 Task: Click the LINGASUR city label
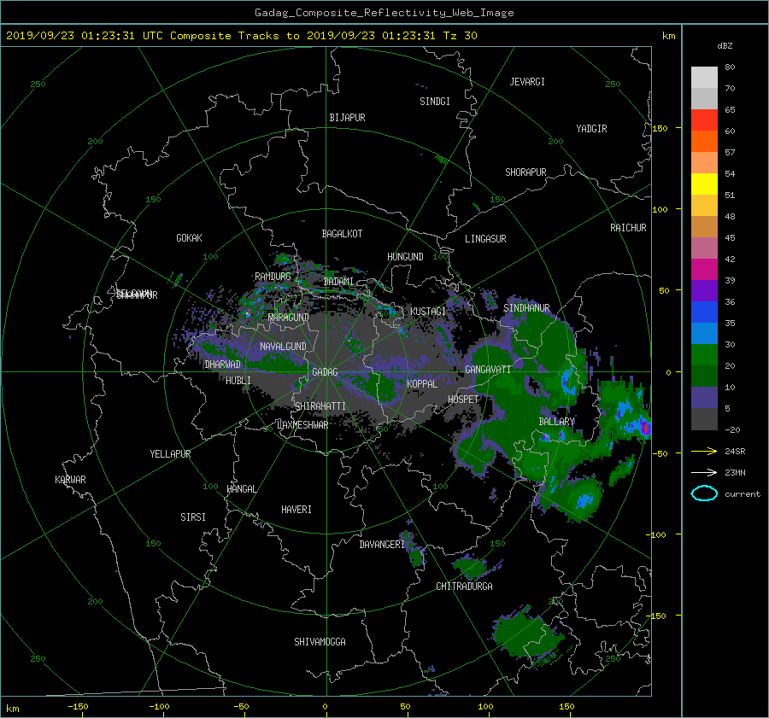pos(485,239)
